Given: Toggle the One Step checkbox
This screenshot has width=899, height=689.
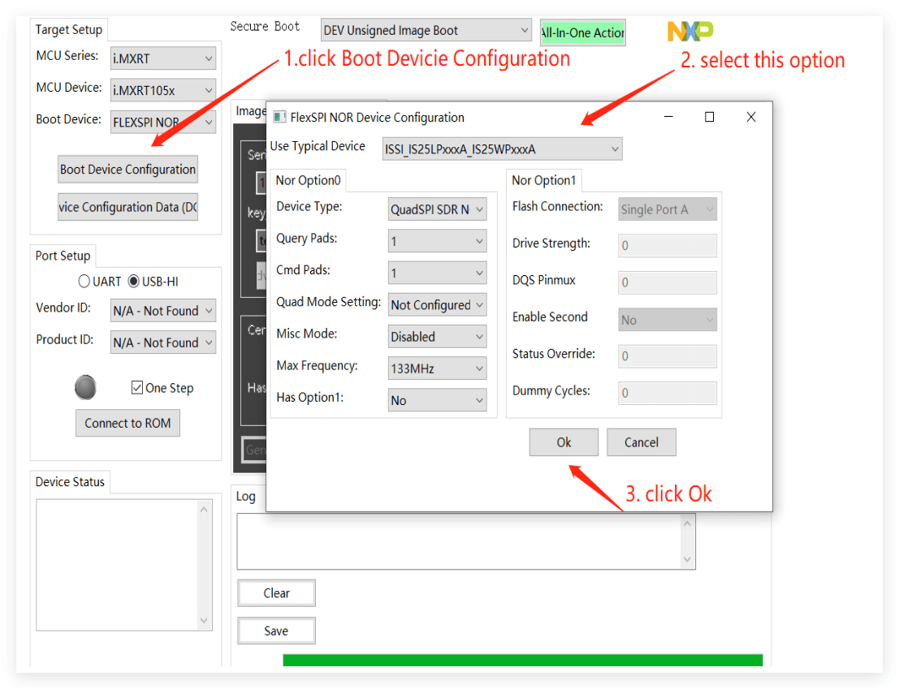Looking at the screenshot, I should point(137,388).
